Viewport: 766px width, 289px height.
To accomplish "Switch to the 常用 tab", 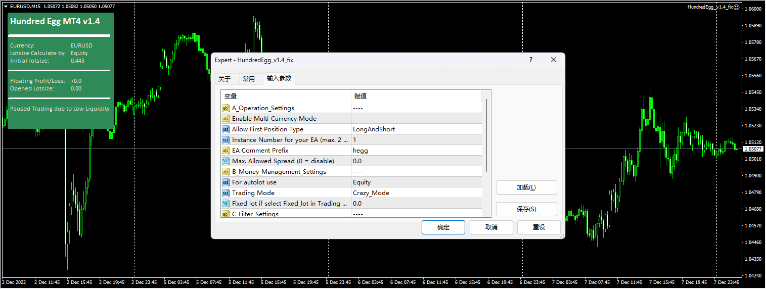I will 249,79.
